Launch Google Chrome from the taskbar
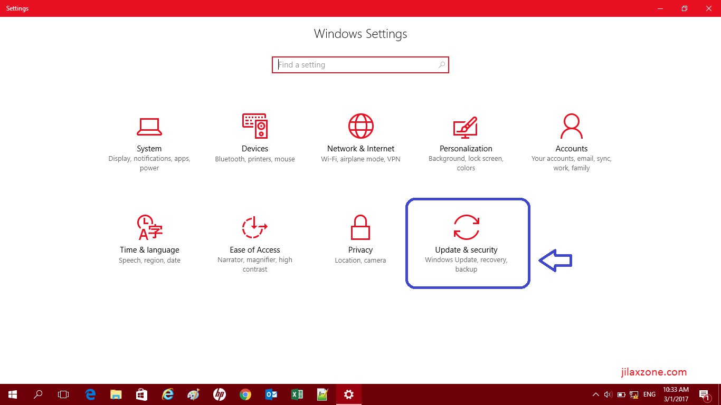Screen dimensions: 721x405 pyautogui.click(x=245, y=394)
